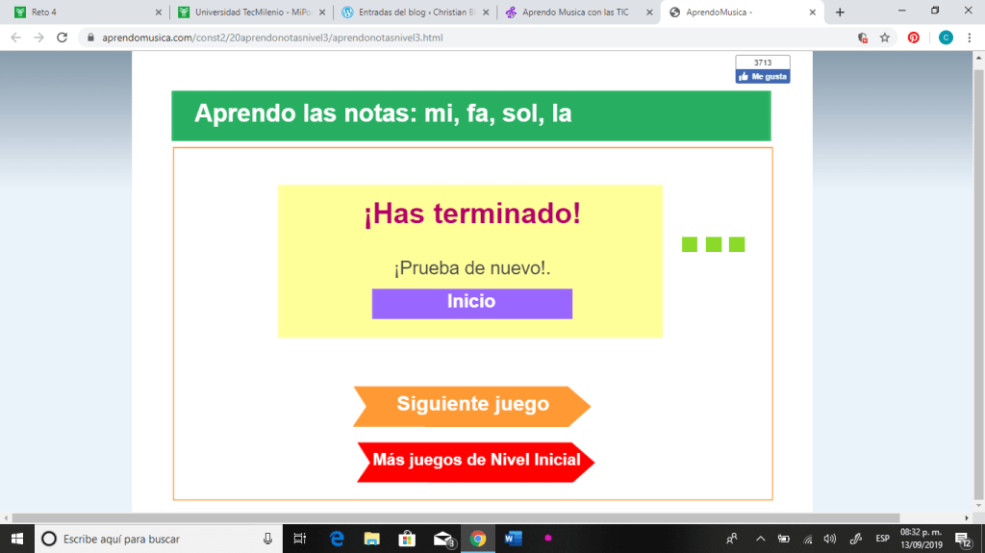Viewport: 985px width, 553px height.
Task: Reload the page with the refresh icon
Action: tap(63, 38)
